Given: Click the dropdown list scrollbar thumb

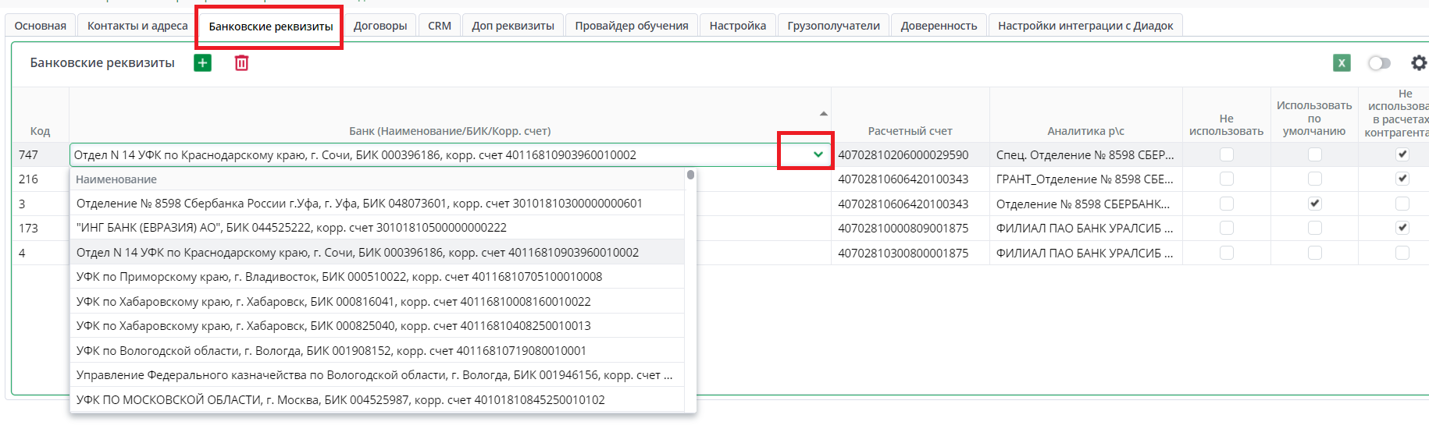Looking at the screenshot, I should point(690,175).
